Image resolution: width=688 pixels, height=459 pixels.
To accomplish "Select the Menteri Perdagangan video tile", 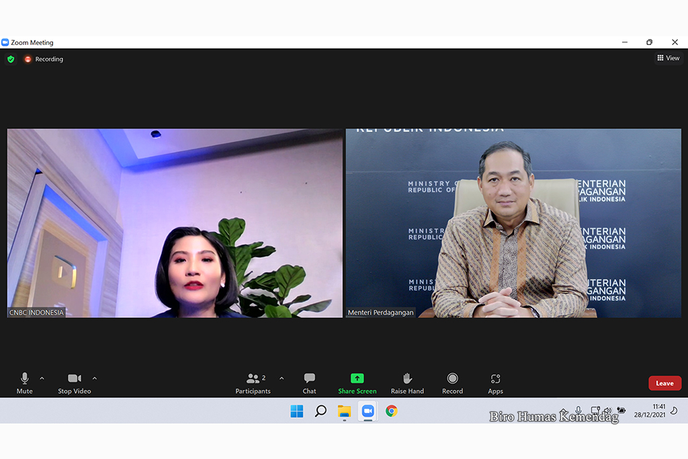I will [x=513, y=223].
